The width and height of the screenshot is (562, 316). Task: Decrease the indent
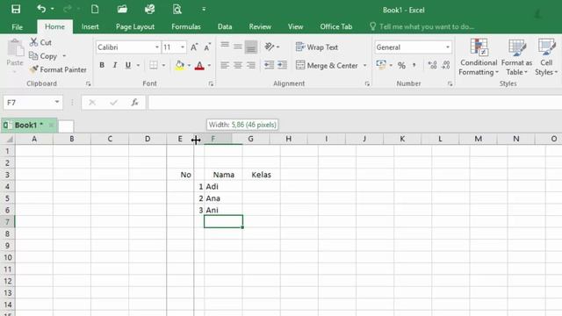tap(269, 65)
